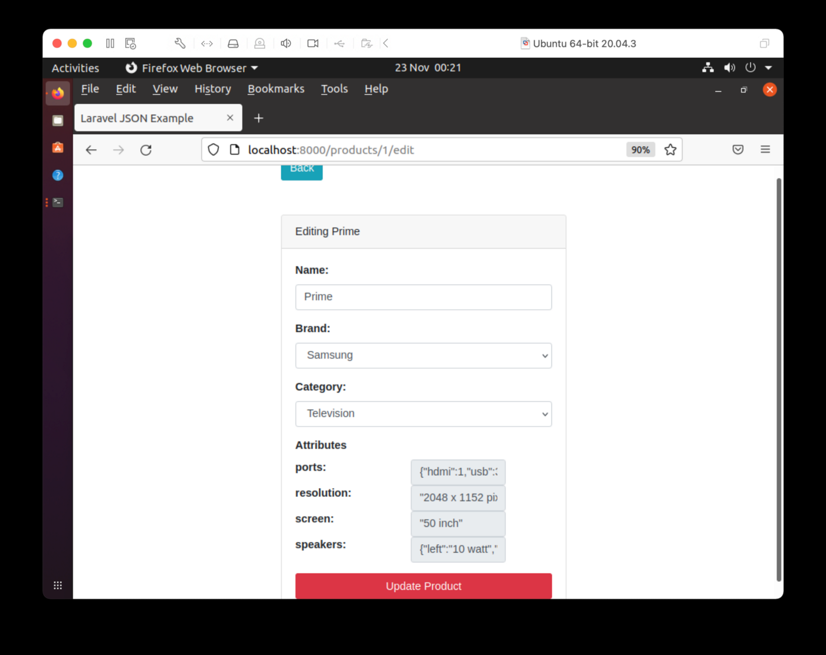Screen dimensions: 826x655
Task: Open VM settings wrench icon
Action: coord(180,44)
